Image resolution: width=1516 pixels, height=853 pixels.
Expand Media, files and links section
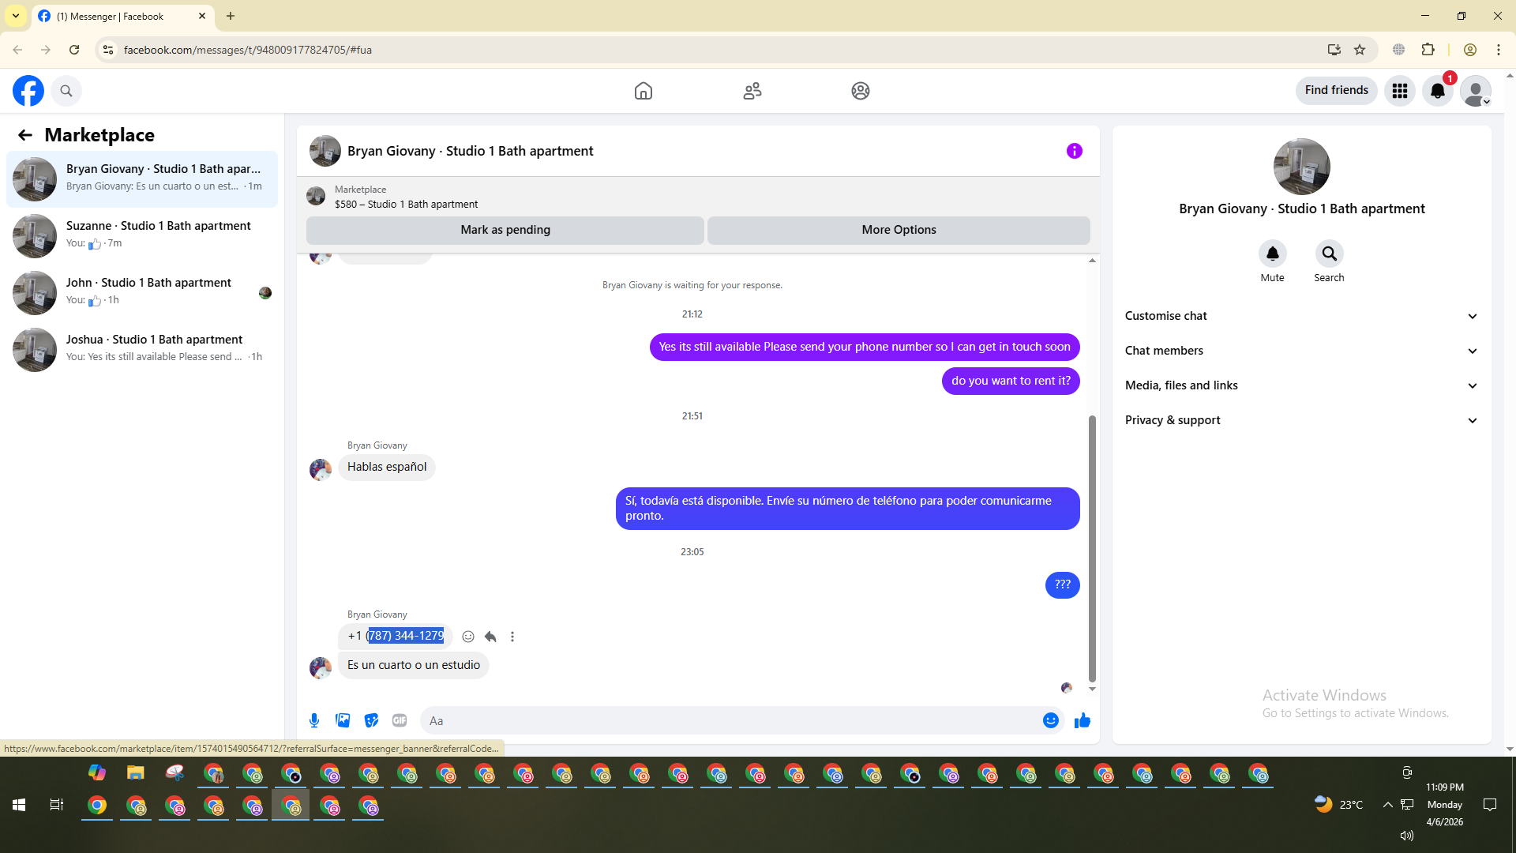click(1301, 385)
